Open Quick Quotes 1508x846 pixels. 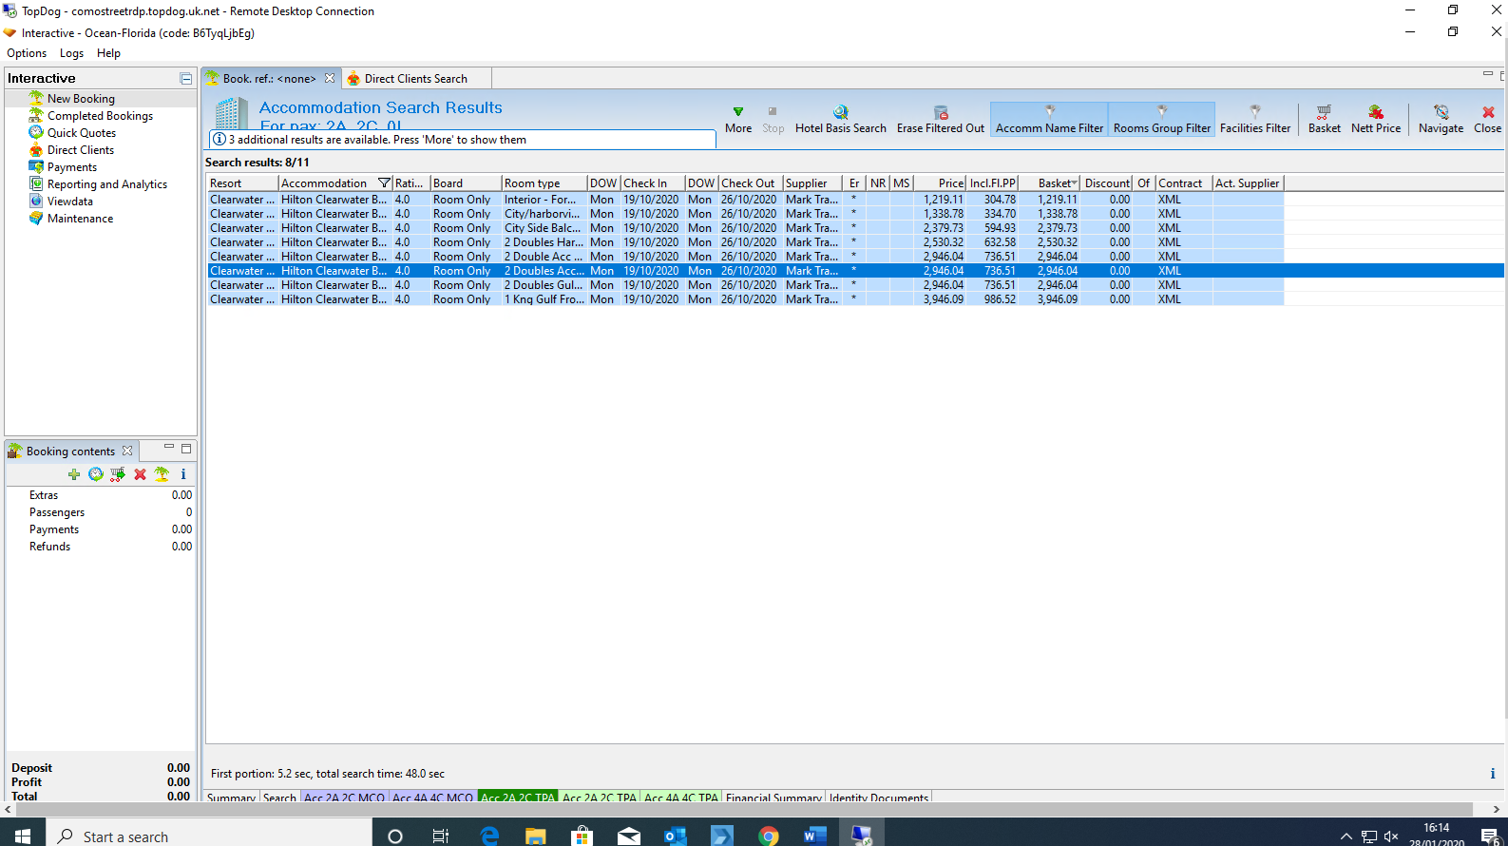tap(82, 133)
